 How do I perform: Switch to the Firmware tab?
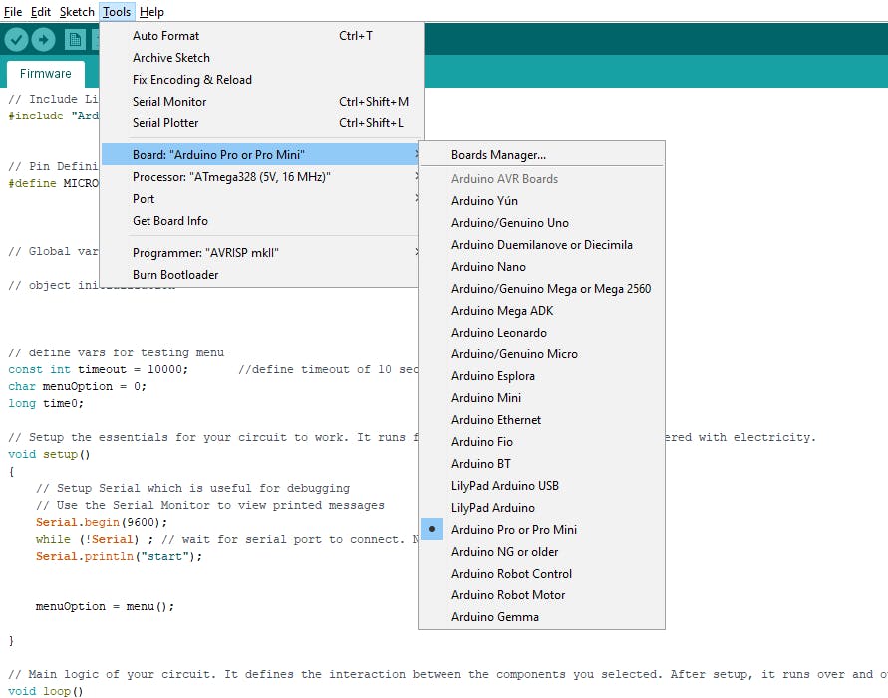pyautogui.click(x=46, y=74)
